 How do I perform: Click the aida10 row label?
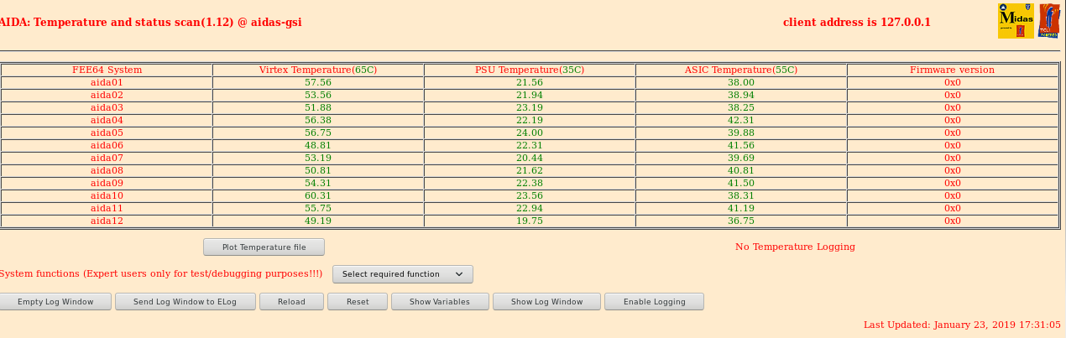(107, 195)
